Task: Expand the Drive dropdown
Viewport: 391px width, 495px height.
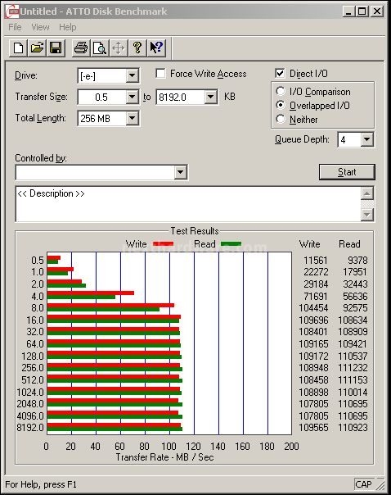Action: click(132, 75)
